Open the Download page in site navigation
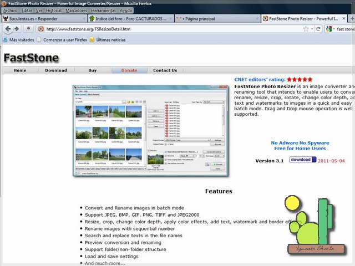Viewport: 355px width, 266px height. tap(56, 70)
